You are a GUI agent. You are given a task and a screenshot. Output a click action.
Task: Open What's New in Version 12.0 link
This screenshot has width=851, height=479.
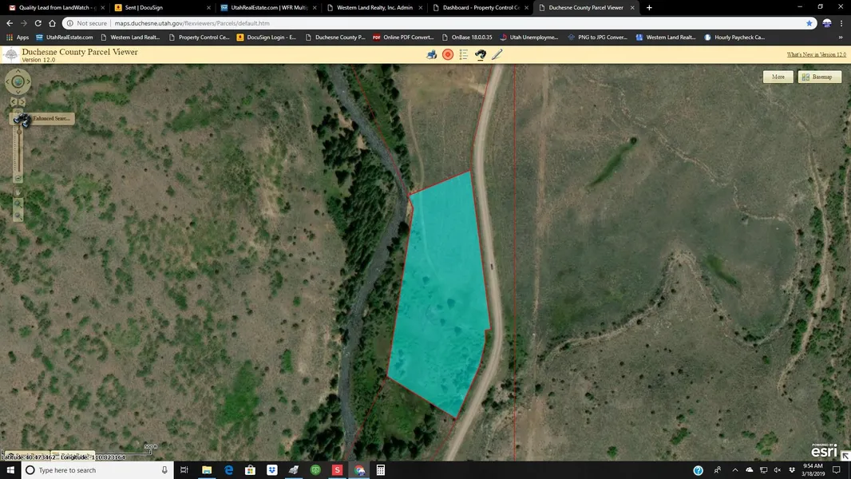[816, 54]
